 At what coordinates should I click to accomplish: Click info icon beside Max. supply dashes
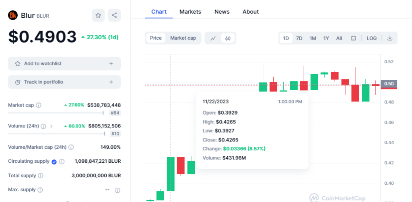(117, 190)
